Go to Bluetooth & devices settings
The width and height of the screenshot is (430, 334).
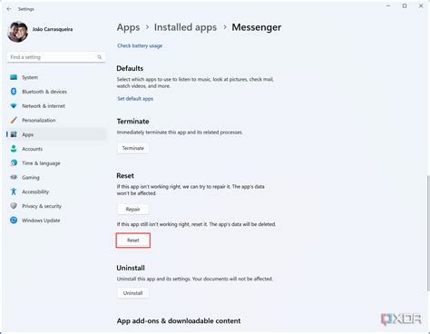tap(44, 92)
